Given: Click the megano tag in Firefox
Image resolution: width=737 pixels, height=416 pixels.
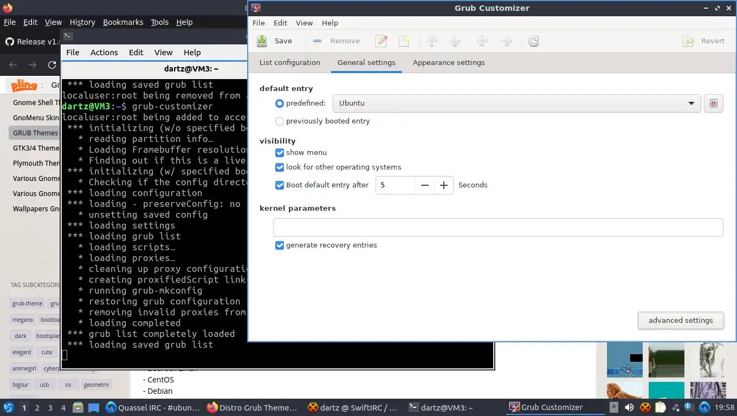Looking at the screenshot, I should (x=23, y=320).
